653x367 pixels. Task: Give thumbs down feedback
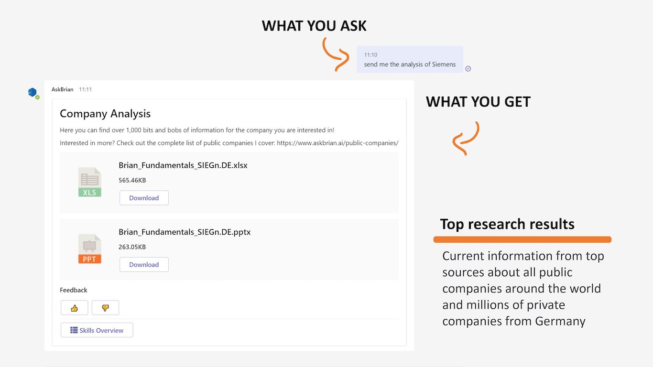[105, 308]
